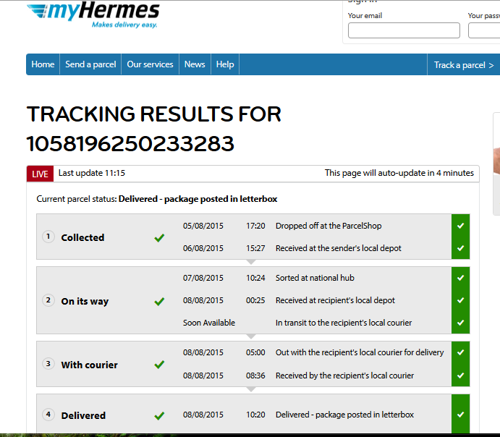Click the Your email input field
This screenshot has height=437, width=500.
(404, 30)
